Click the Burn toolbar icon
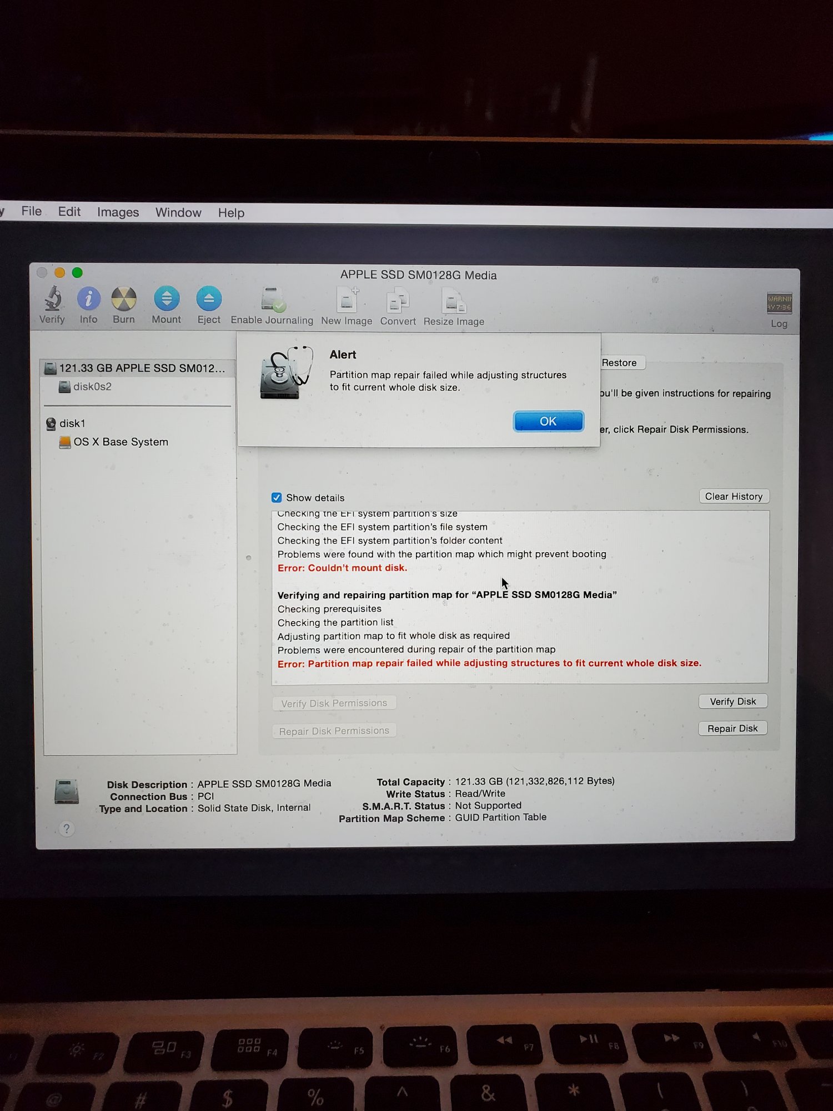Viewport: 833px width, 1111px height. (124, 298)
